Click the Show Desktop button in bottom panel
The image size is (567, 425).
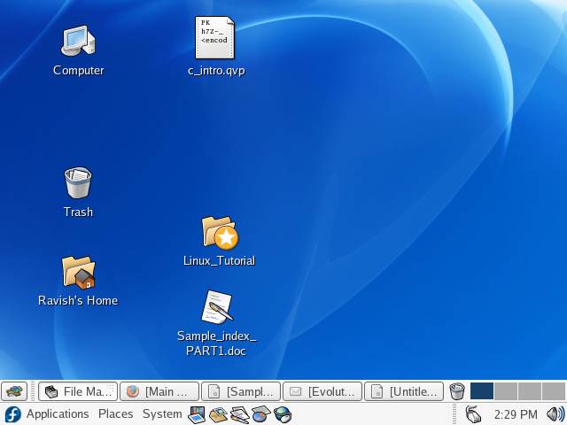pos(13,391)
